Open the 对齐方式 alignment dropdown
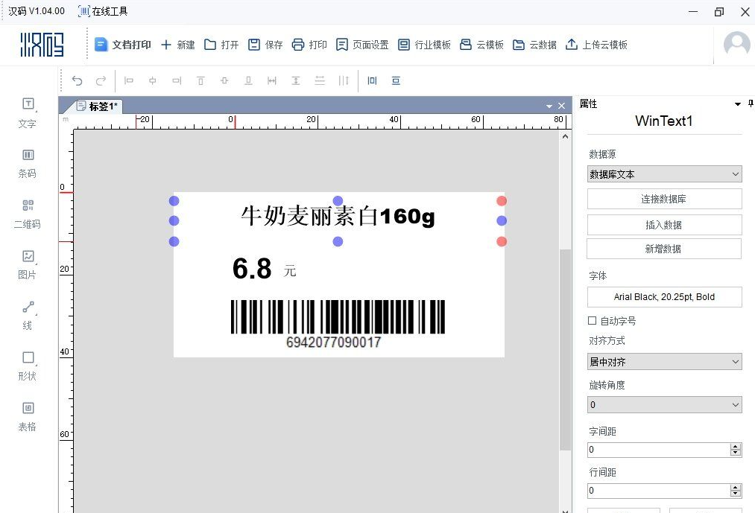This screenshot has width=755, height=513. (x=664, y=362)
